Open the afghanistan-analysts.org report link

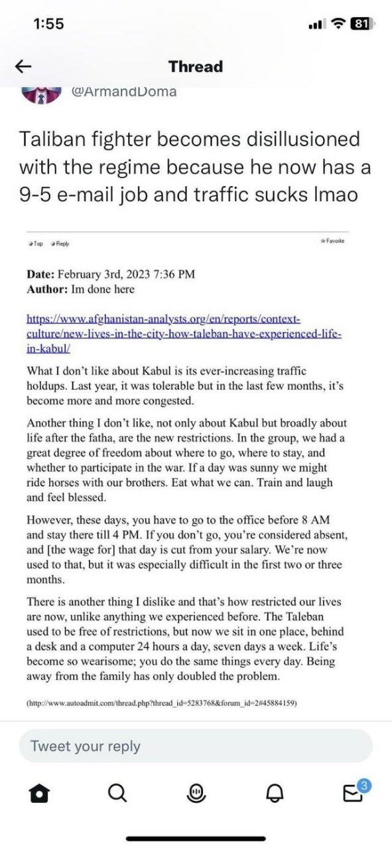184,330
